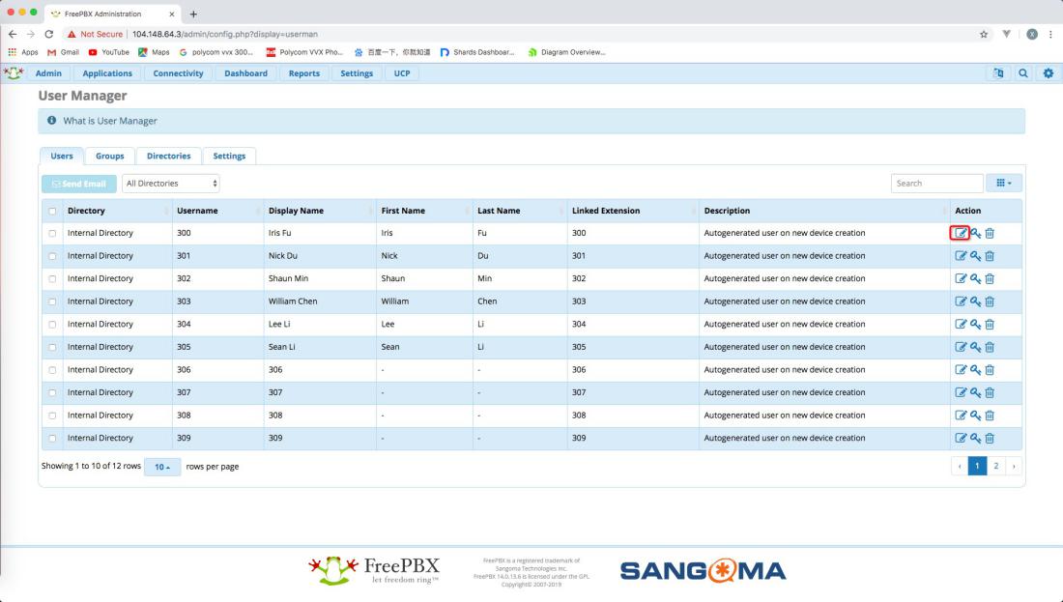Open the All Directories dropdown
The image size is (1063, 602).
171,183
